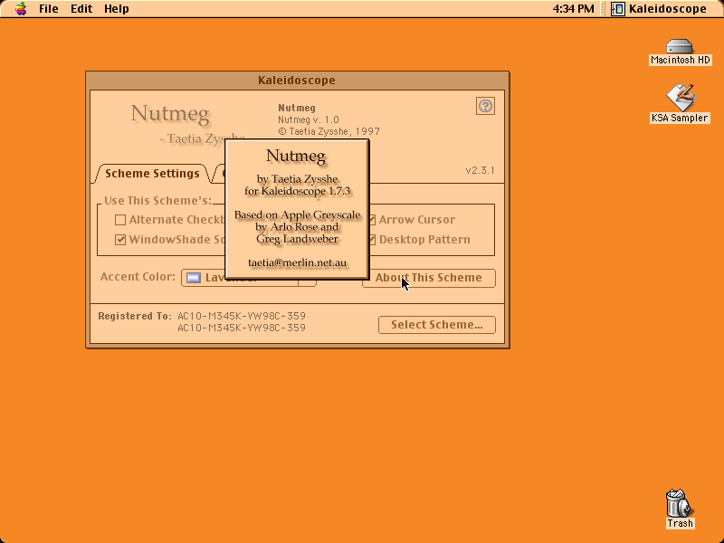The width and height of the screenshot is (724, 543).
Task: Open the Apple menu
Action: [x=21, y=9]
